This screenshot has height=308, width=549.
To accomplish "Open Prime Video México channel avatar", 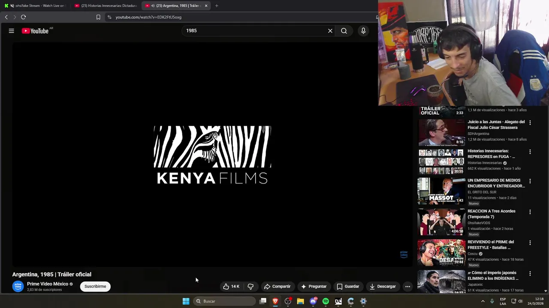I will 18,287.
